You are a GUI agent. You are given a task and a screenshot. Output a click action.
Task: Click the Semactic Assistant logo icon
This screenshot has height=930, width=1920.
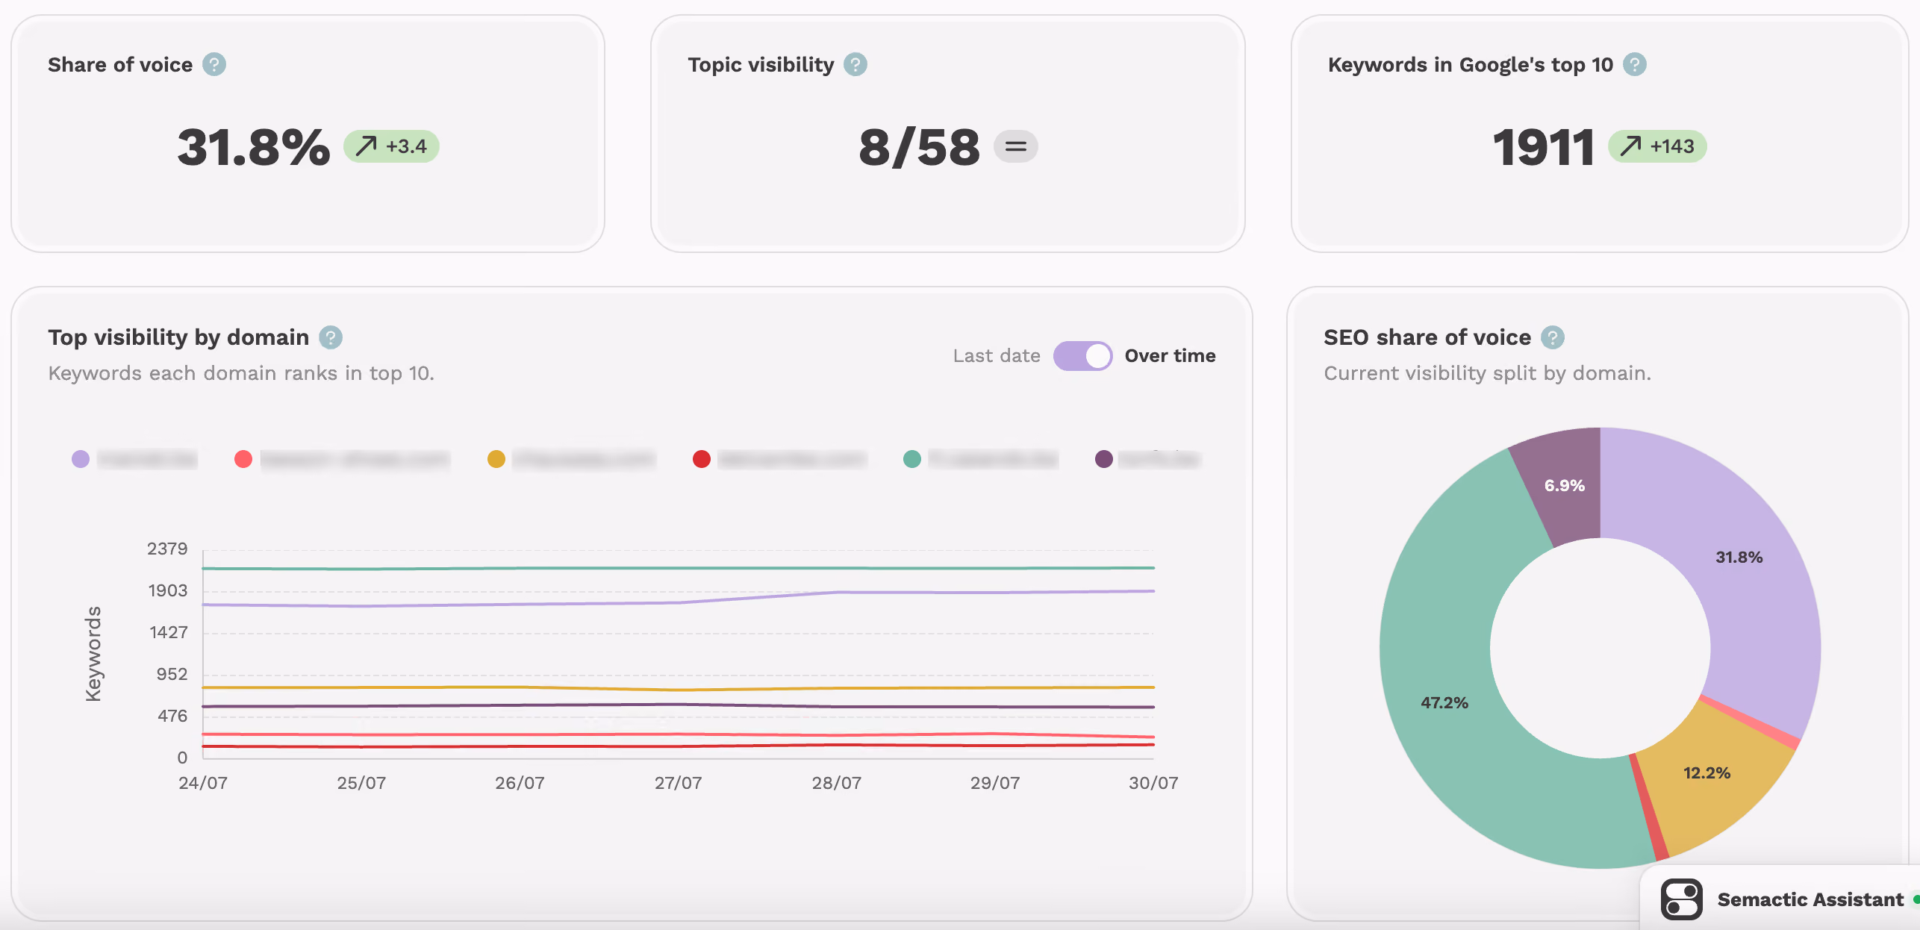(1681, 899)
